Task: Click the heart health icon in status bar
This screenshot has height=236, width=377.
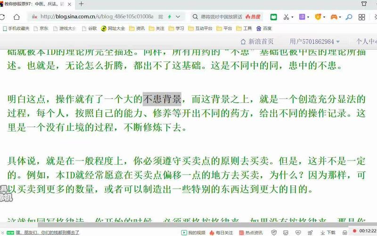Action: click(x=298, y=232)
